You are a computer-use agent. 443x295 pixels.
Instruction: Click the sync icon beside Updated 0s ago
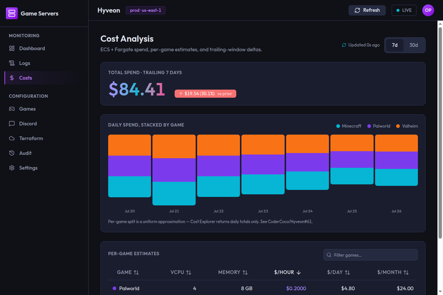(x=344, y=45)
